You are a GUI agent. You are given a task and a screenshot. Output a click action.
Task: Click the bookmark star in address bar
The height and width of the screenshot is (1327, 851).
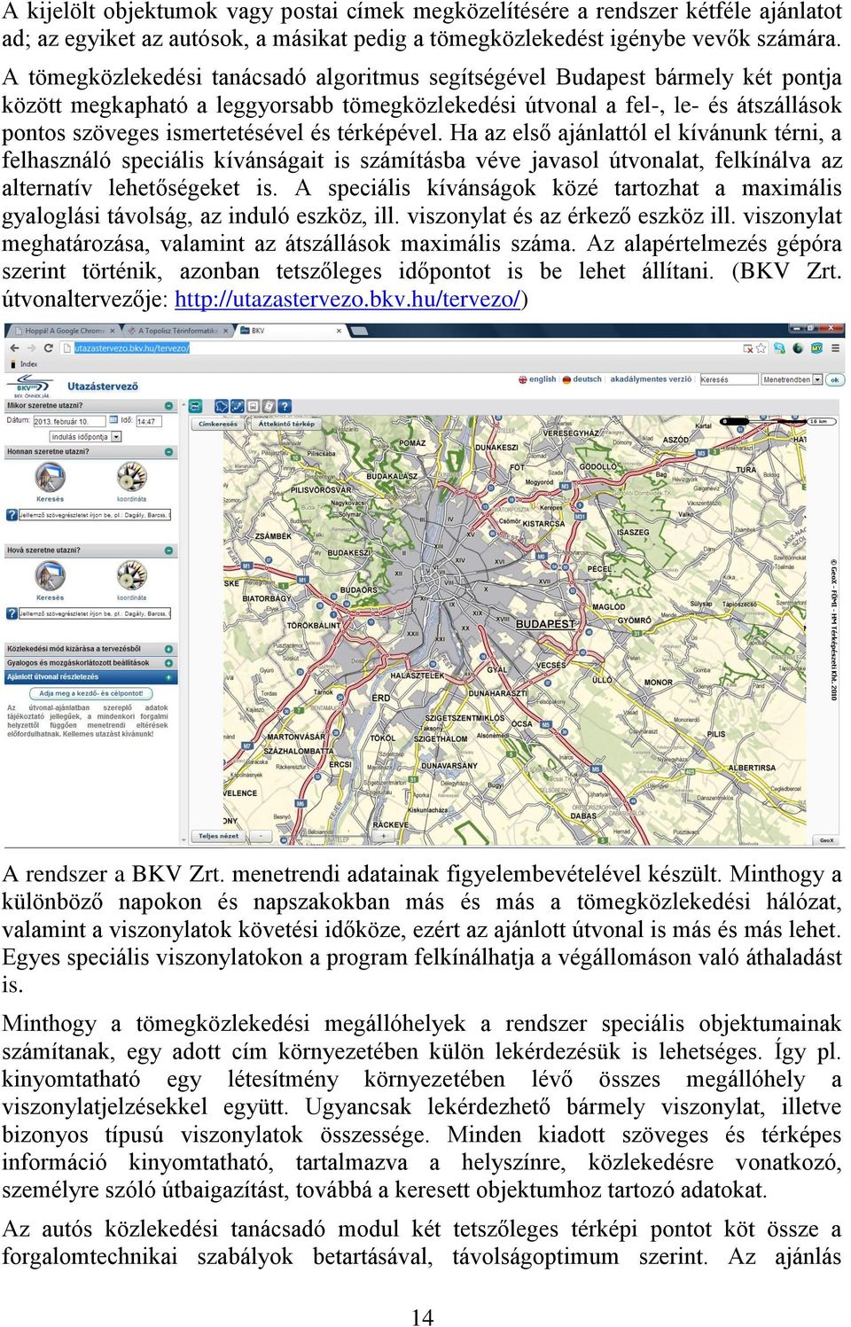[x=761, y=348]
